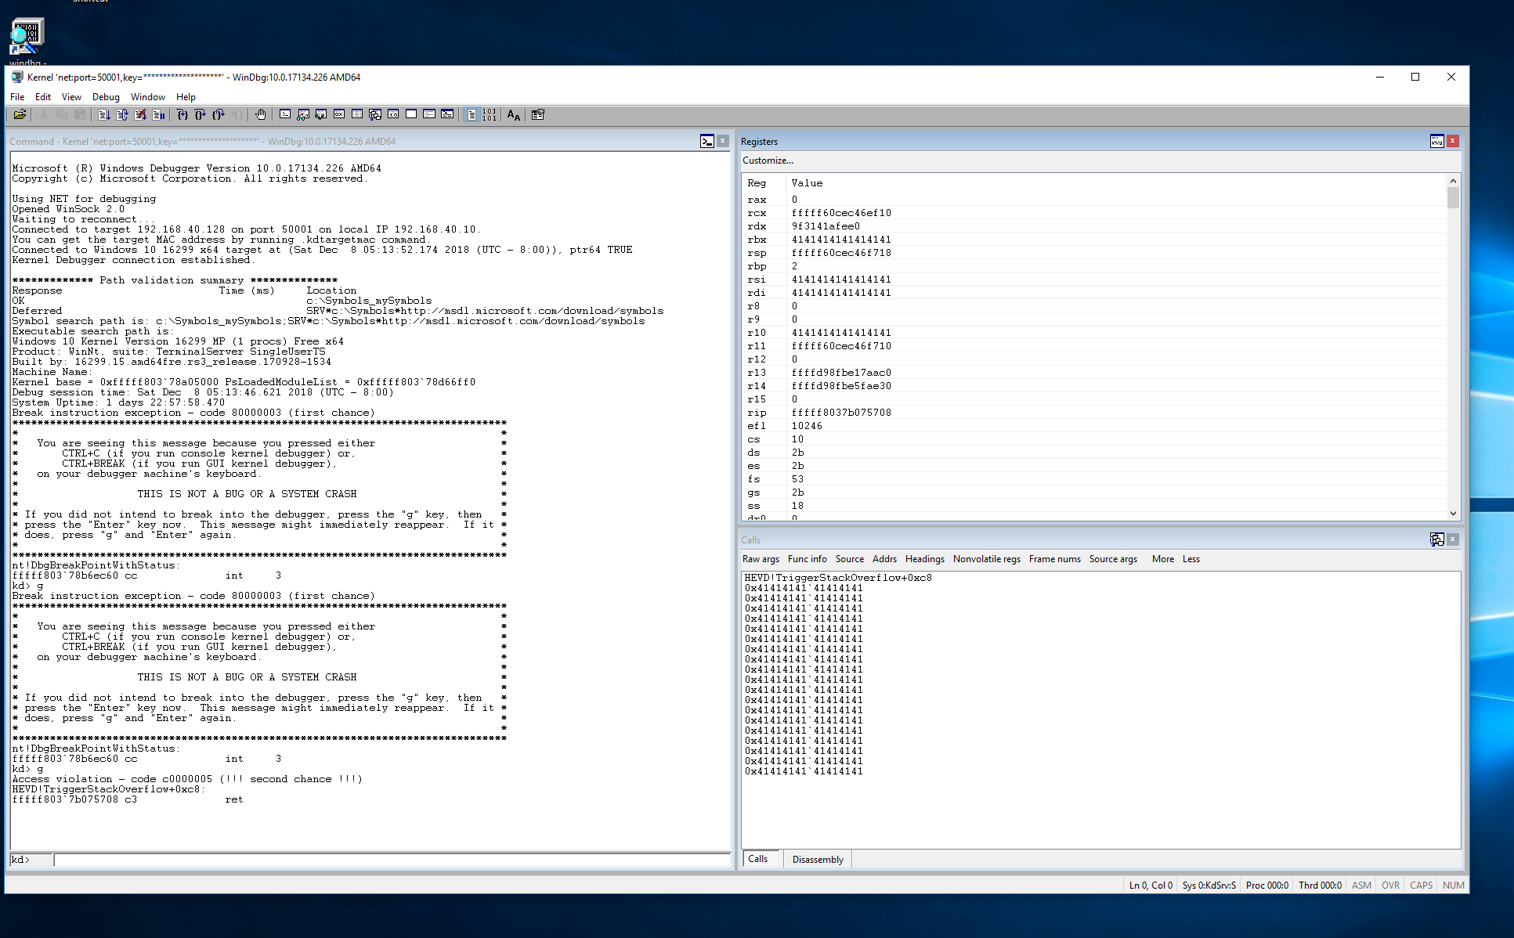Viewport: 1514px width, 938px height.
Task: Open the Watch window via toolbar icon
Action: (303, 115)
